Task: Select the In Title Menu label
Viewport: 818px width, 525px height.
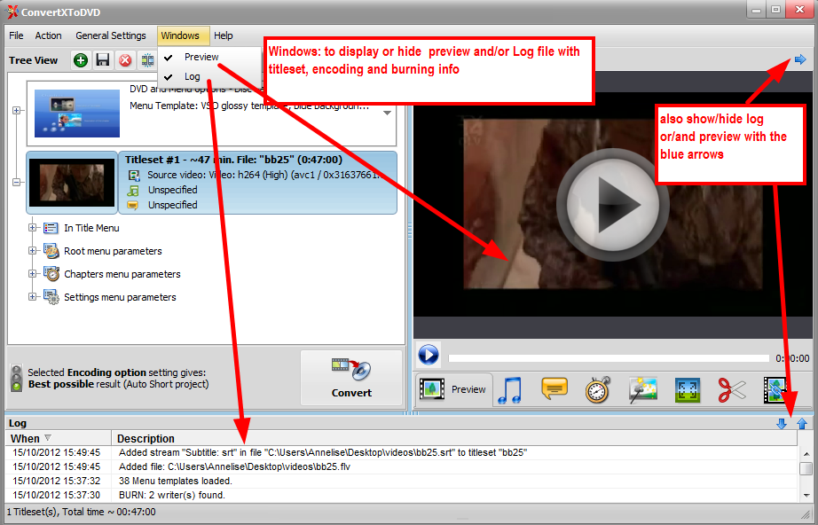Action: (91, 228)
